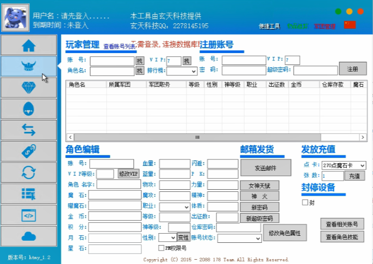Click the 查看相关账号 button

(x=342, y=224)
